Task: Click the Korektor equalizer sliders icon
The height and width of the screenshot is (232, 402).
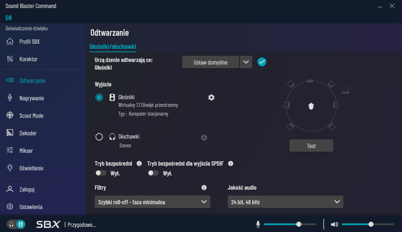Action: [x=10, y=59]
